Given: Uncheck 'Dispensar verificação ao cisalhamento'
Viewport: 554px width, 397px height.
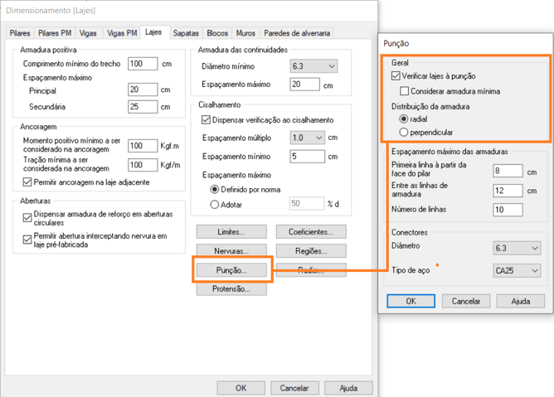Looking at the screenshot, I should 207,119.
